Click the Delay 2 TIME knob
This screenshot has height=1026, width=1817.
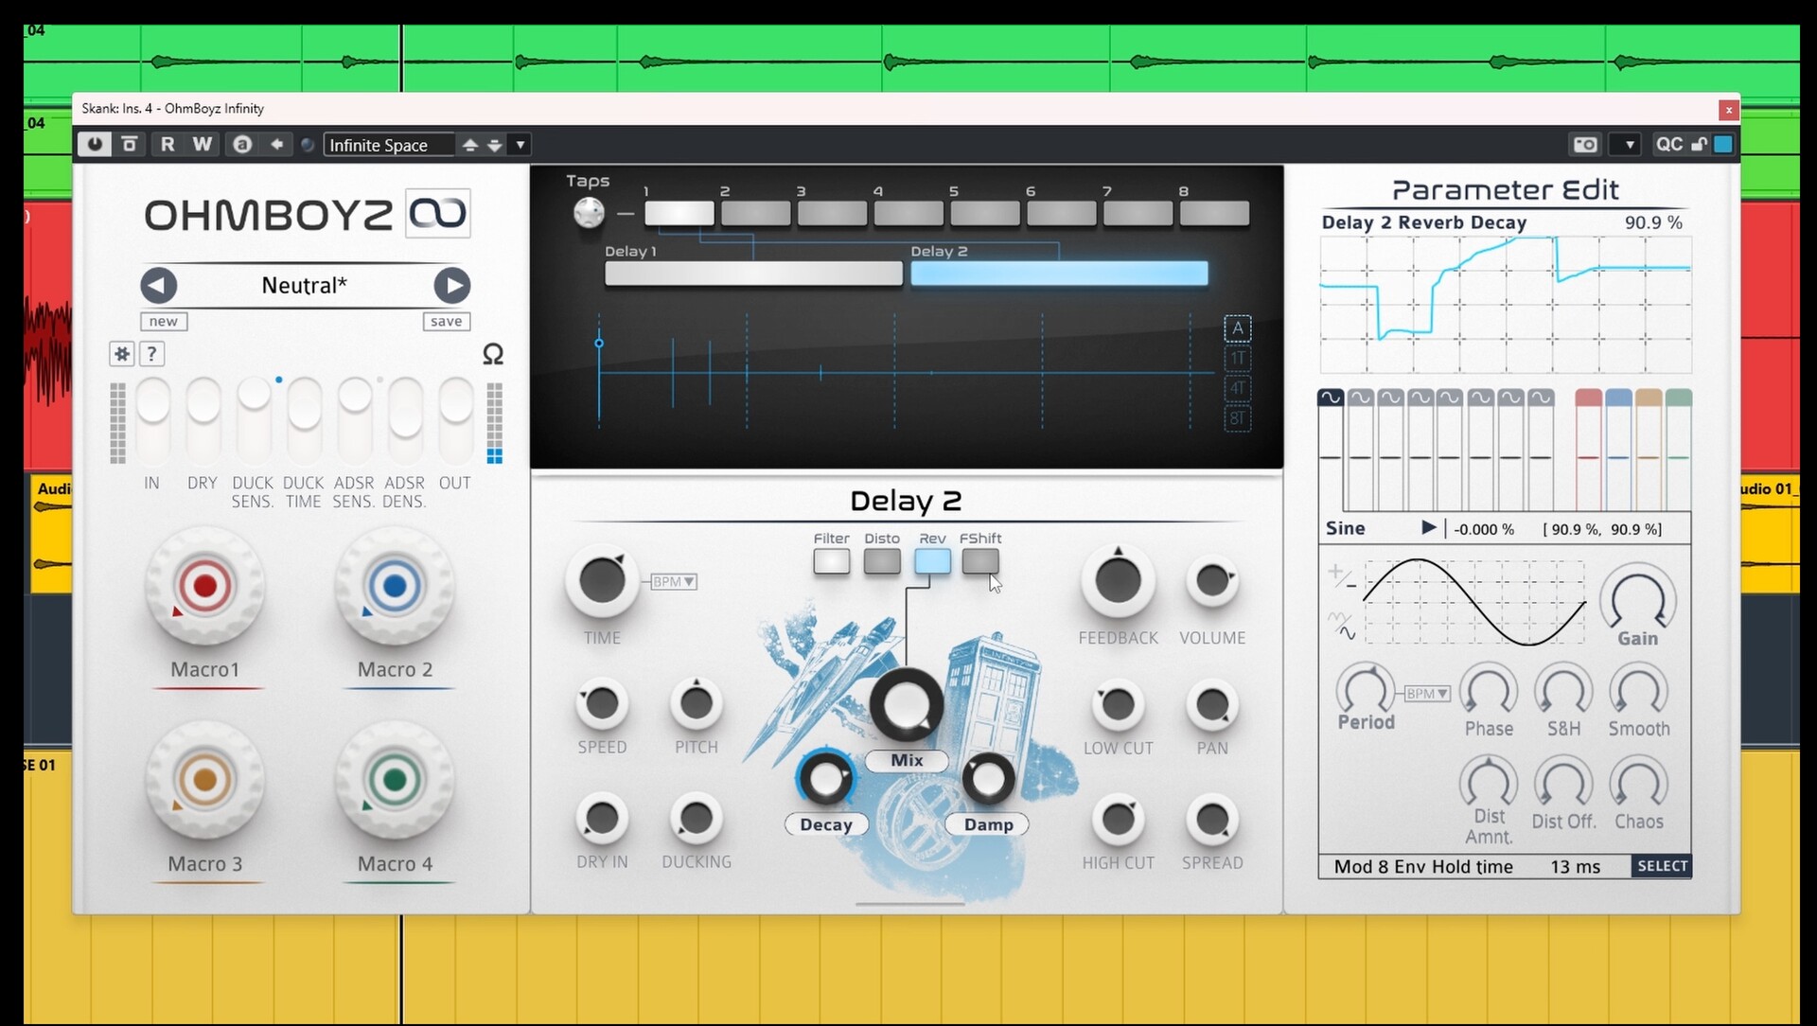(x=602, y=581)
